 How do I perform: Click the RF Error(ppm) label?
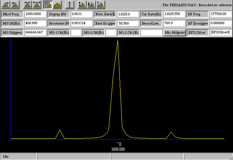(197, 23)
